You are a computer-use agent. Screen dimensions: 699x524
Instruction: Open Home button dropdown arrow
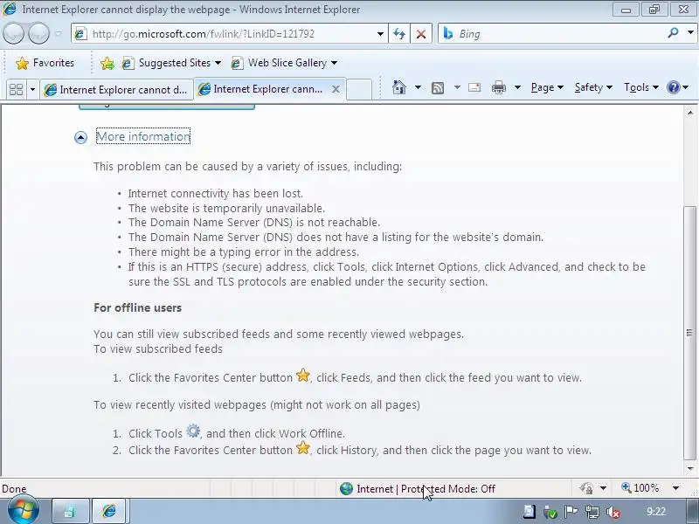click(418, 87)
